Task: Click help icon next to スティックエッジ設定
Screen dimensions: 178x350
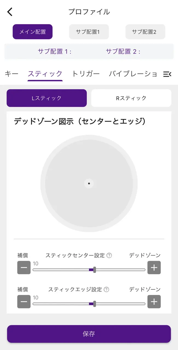Action: [107, 290]
